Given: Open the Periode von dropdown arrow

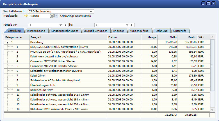Looking at the screenshot, I should click(61, 25).
